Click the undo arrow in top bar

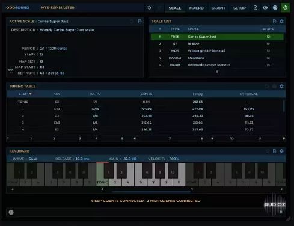pos(149,8)
